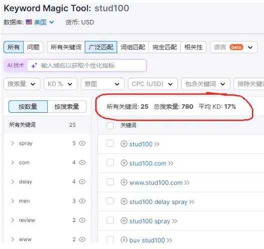This screenshot has height=249, width=264.
Task: Expand the spray keyword group
Action: (13, 143)
